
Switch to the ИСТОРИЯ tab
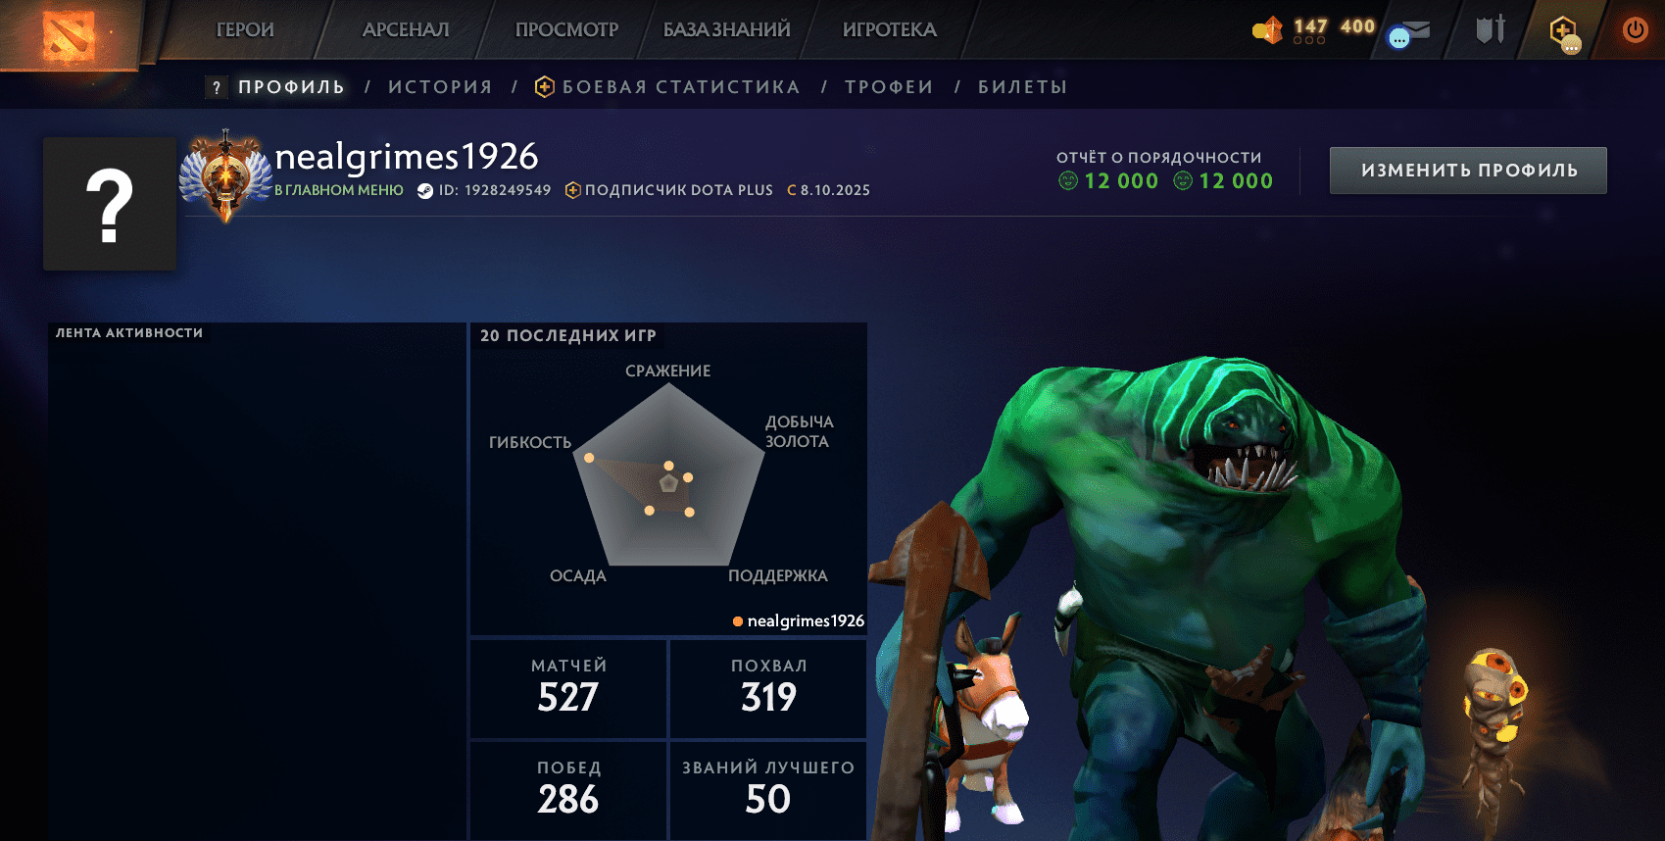click(440, 87)
